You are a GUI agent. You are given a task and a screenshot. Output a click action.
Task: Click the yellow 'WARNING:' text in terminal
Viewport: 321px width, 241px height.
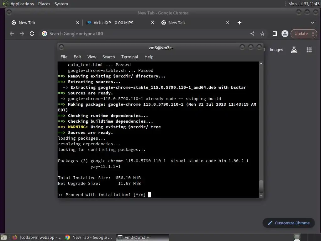coord(78,127)
